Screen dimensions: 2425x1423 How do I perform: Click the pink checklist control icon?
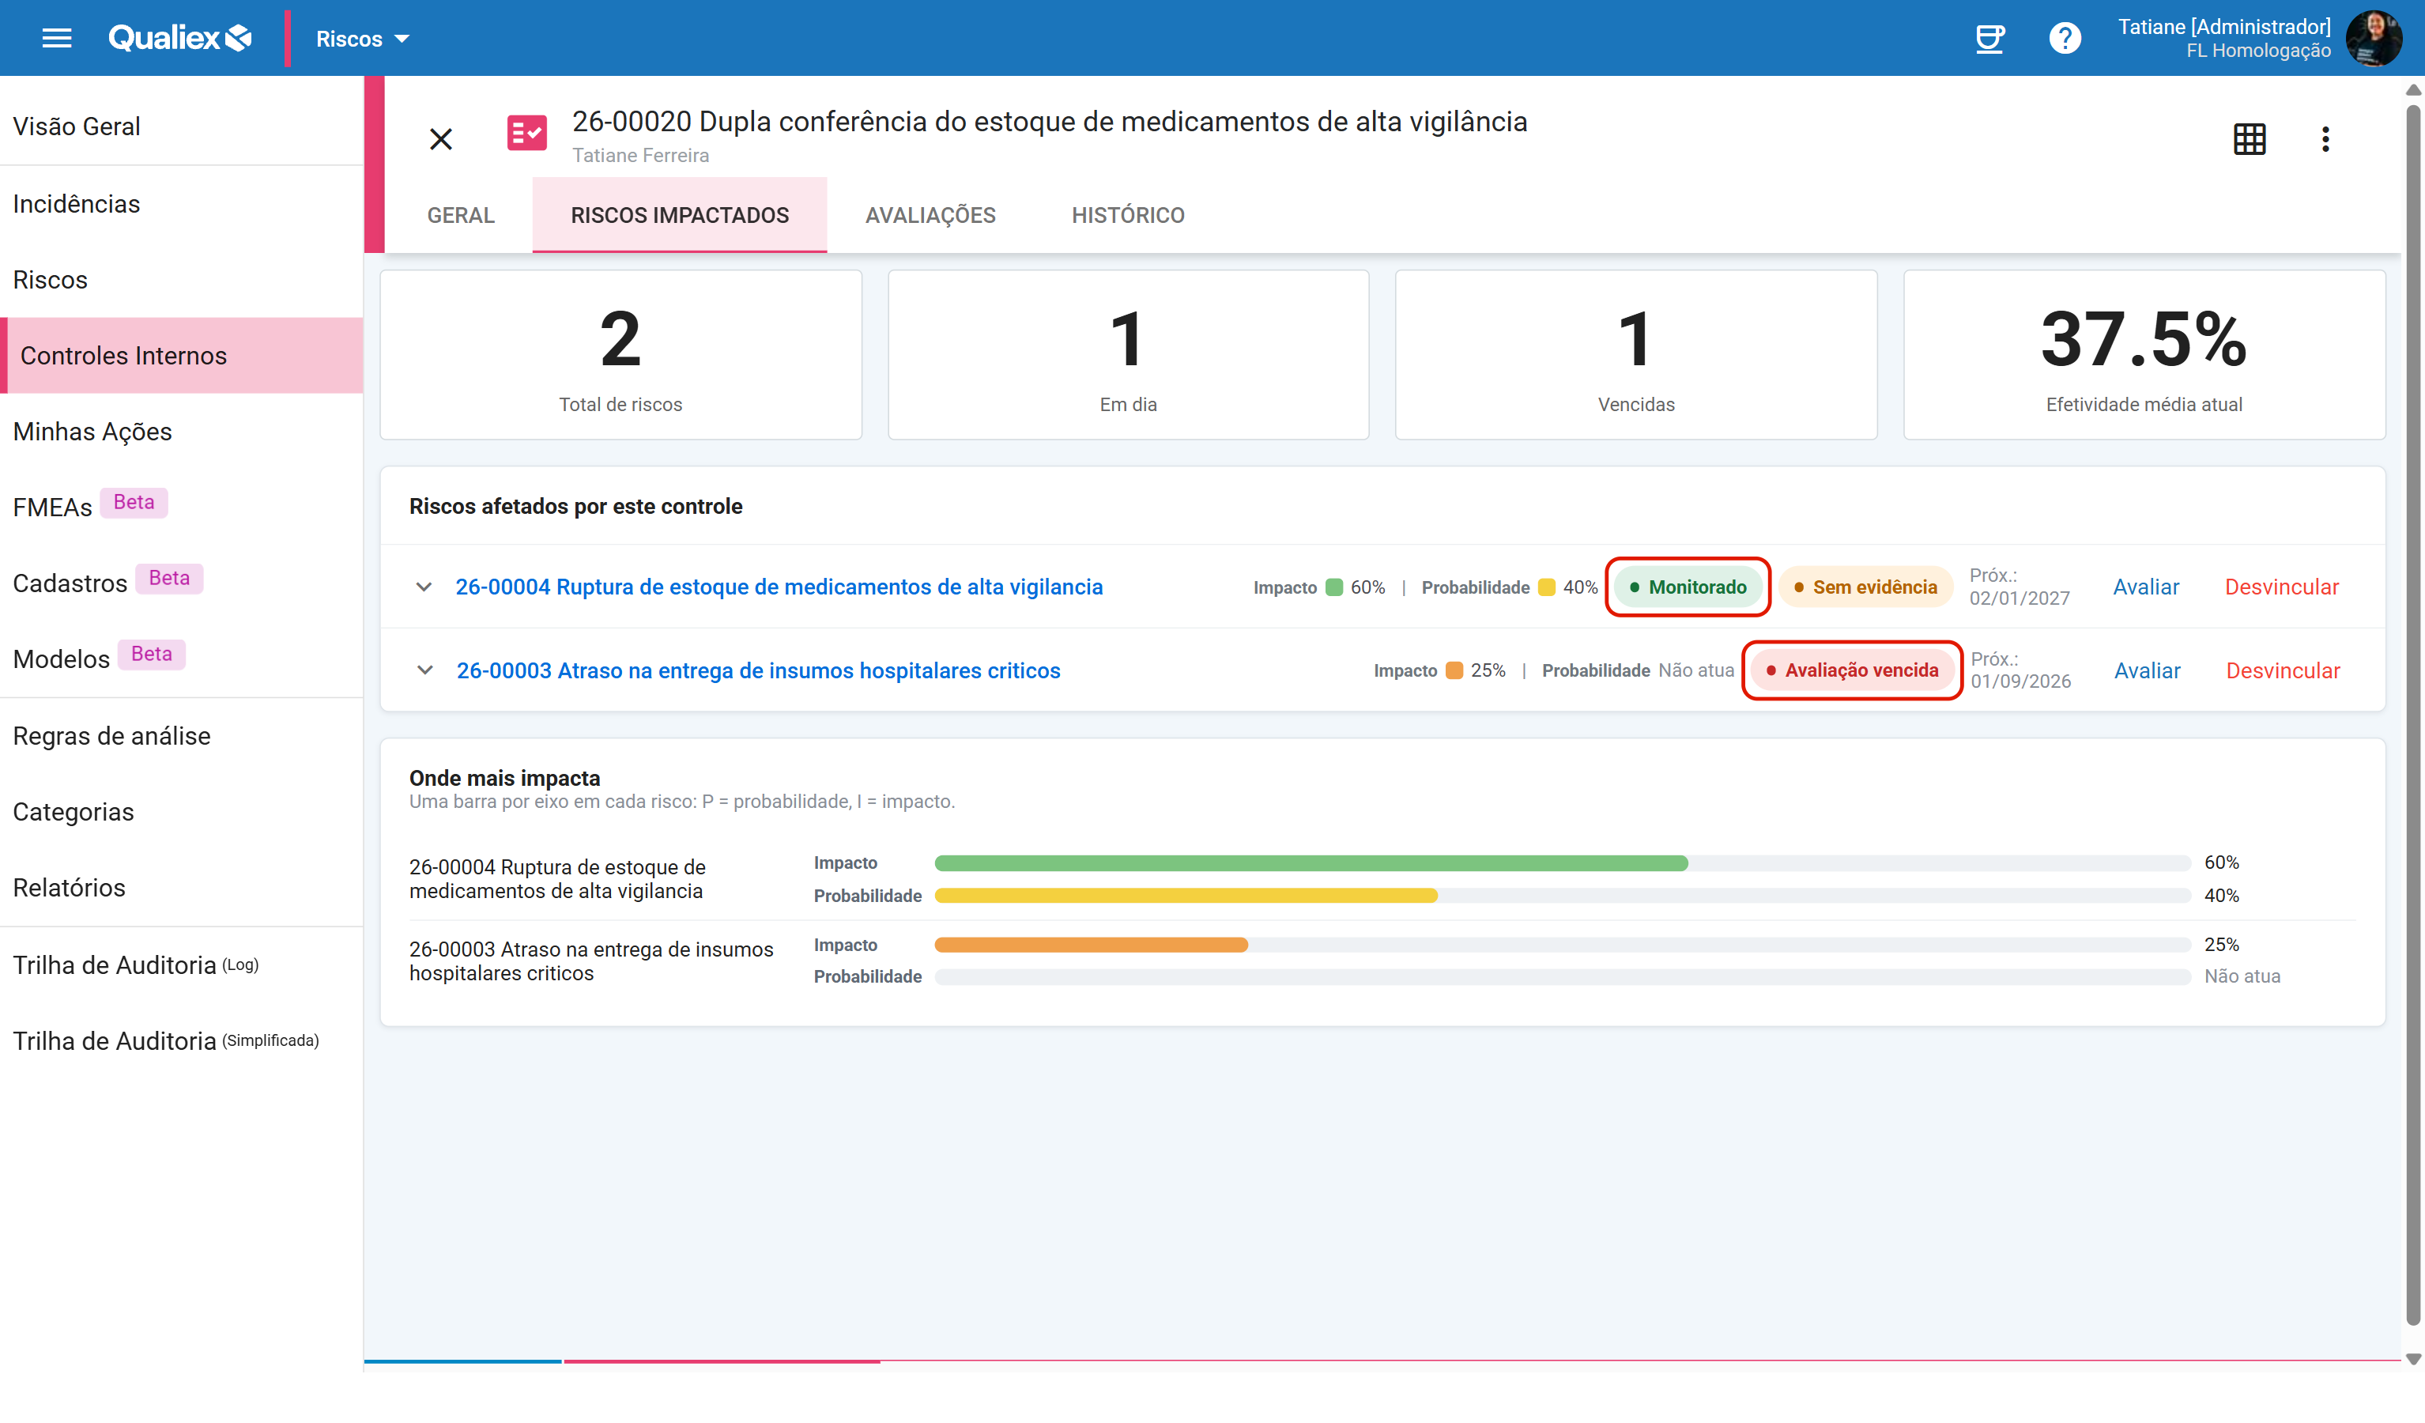pyautogui.click(x=526, y=134)
